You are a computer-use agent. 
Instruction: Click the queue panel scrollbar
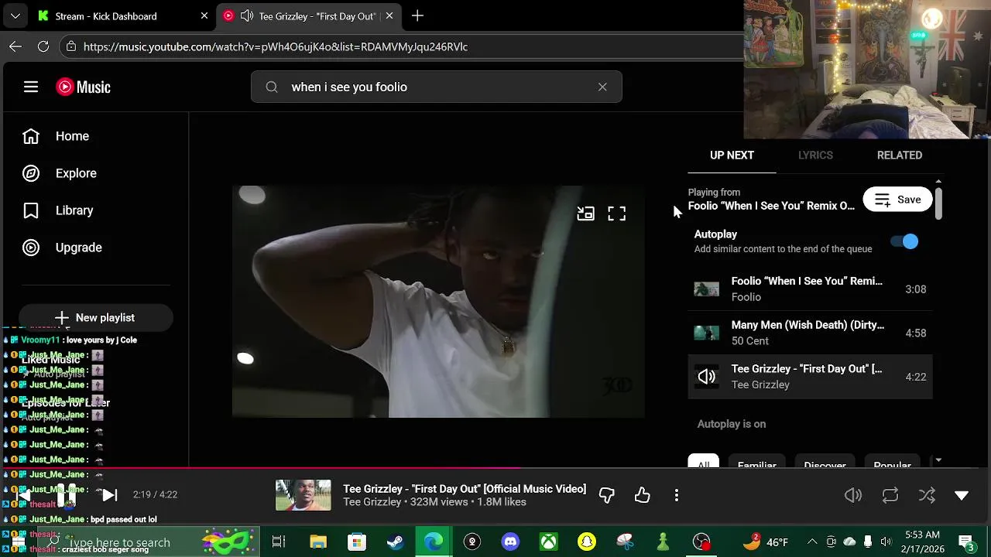[x=938, y=203]
